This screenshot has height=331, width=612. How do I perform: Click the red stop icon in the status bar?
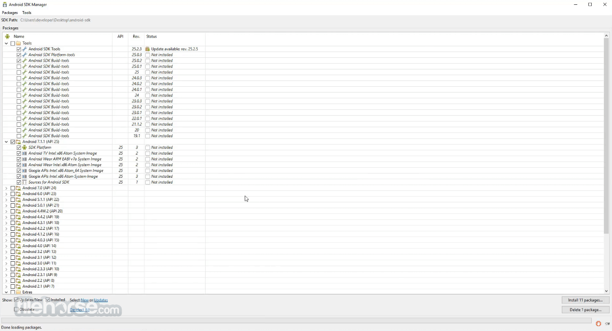(598, 324)
